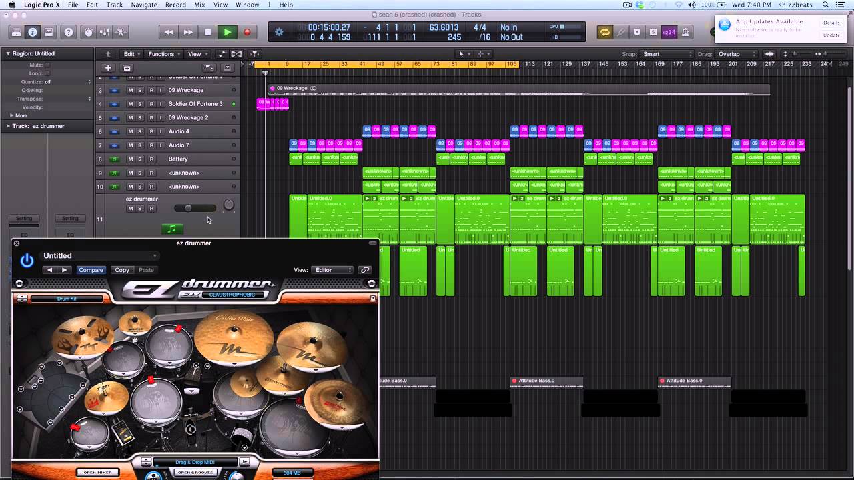Viewport: 854px width, 480px height.
Task: Open the Mixer from the control bar
Action: click(105, 32)
